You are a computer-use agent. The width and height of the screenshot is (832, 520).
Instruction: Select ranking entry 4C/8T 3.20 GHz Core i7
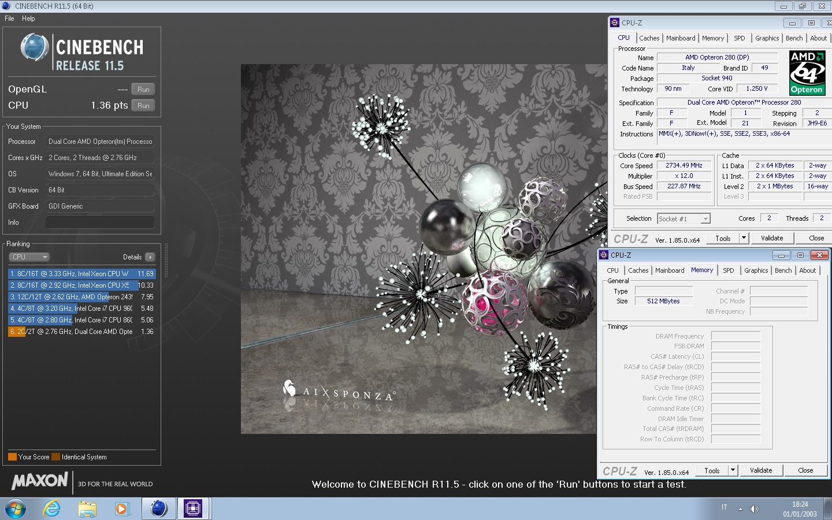(81, 309)
